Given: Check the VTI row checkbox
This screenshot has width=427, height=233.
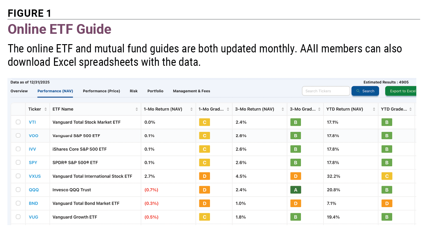Looking at the screenshot, I should point(18,122).
